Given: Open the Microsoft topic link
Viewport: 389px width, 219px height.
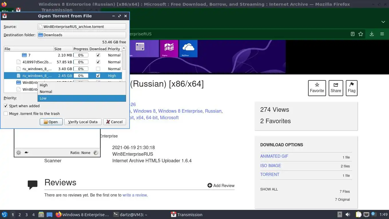Looking at the screenshot, I should (169, 118).
